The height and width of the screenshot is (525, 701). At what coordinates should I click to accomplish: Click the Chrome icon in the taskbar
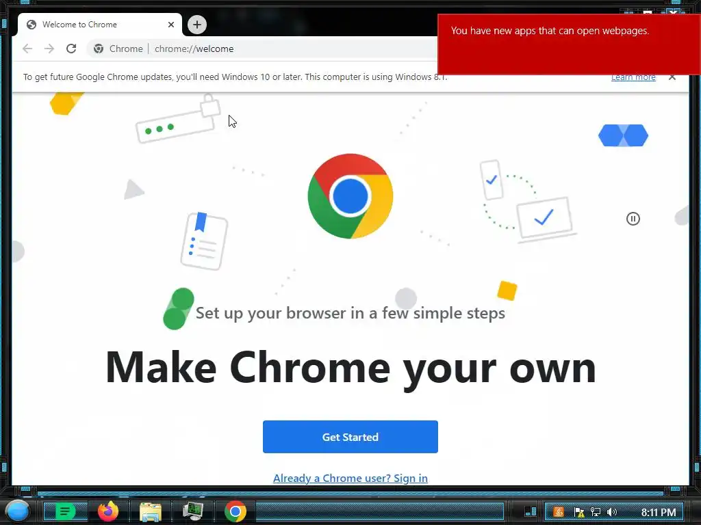coord(235,511)
